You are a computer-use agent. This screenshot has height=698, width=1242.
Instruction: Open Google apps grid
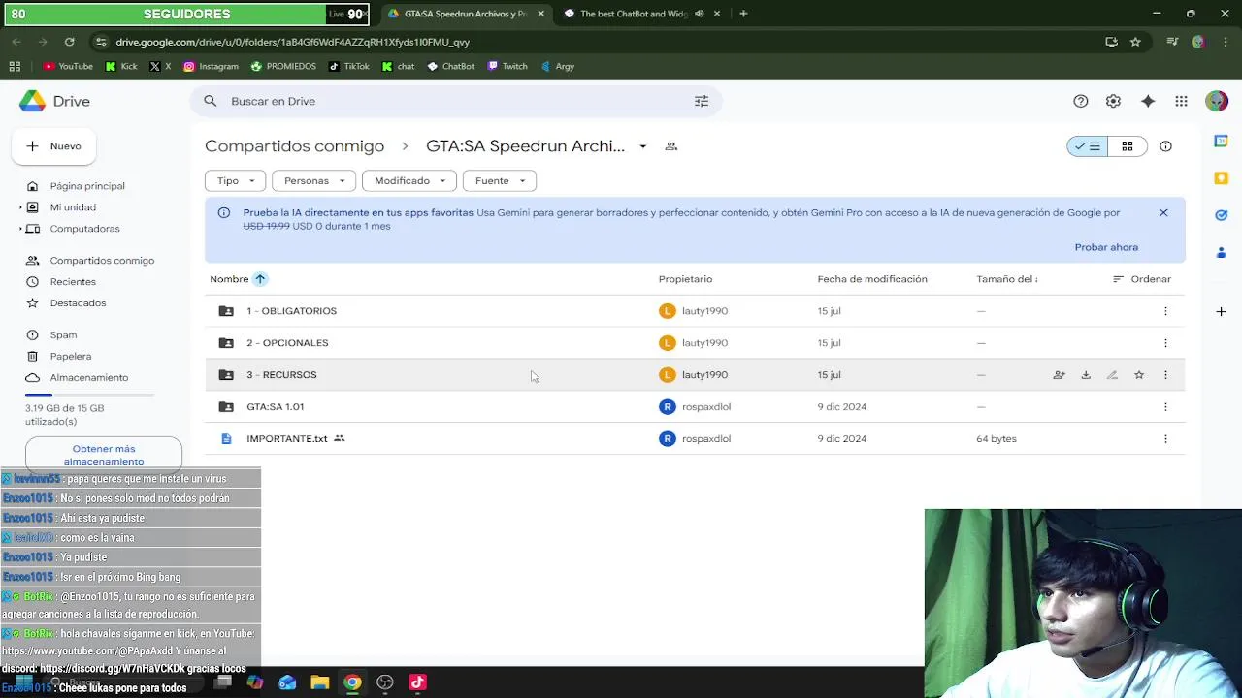[1181, 101]
